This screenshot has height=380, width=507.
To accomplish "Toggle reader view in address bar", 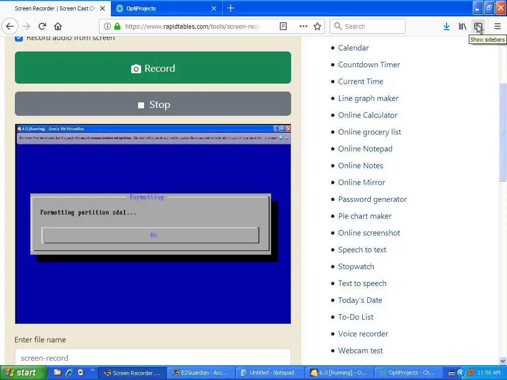I will 283,26.
